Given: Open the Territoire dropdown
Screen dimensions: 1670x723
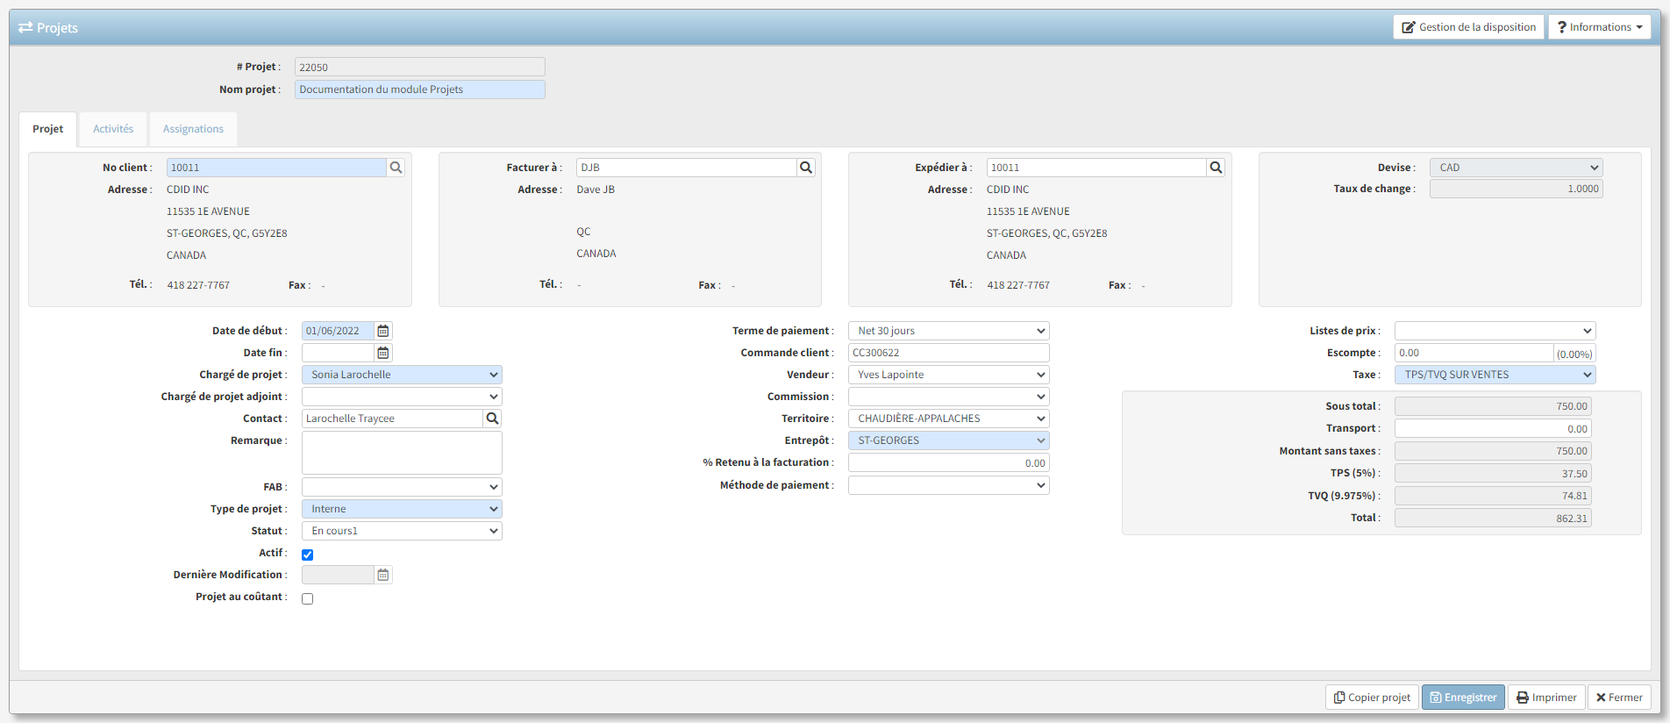Looking at the screenshot, I should click(x=948, y=419).
